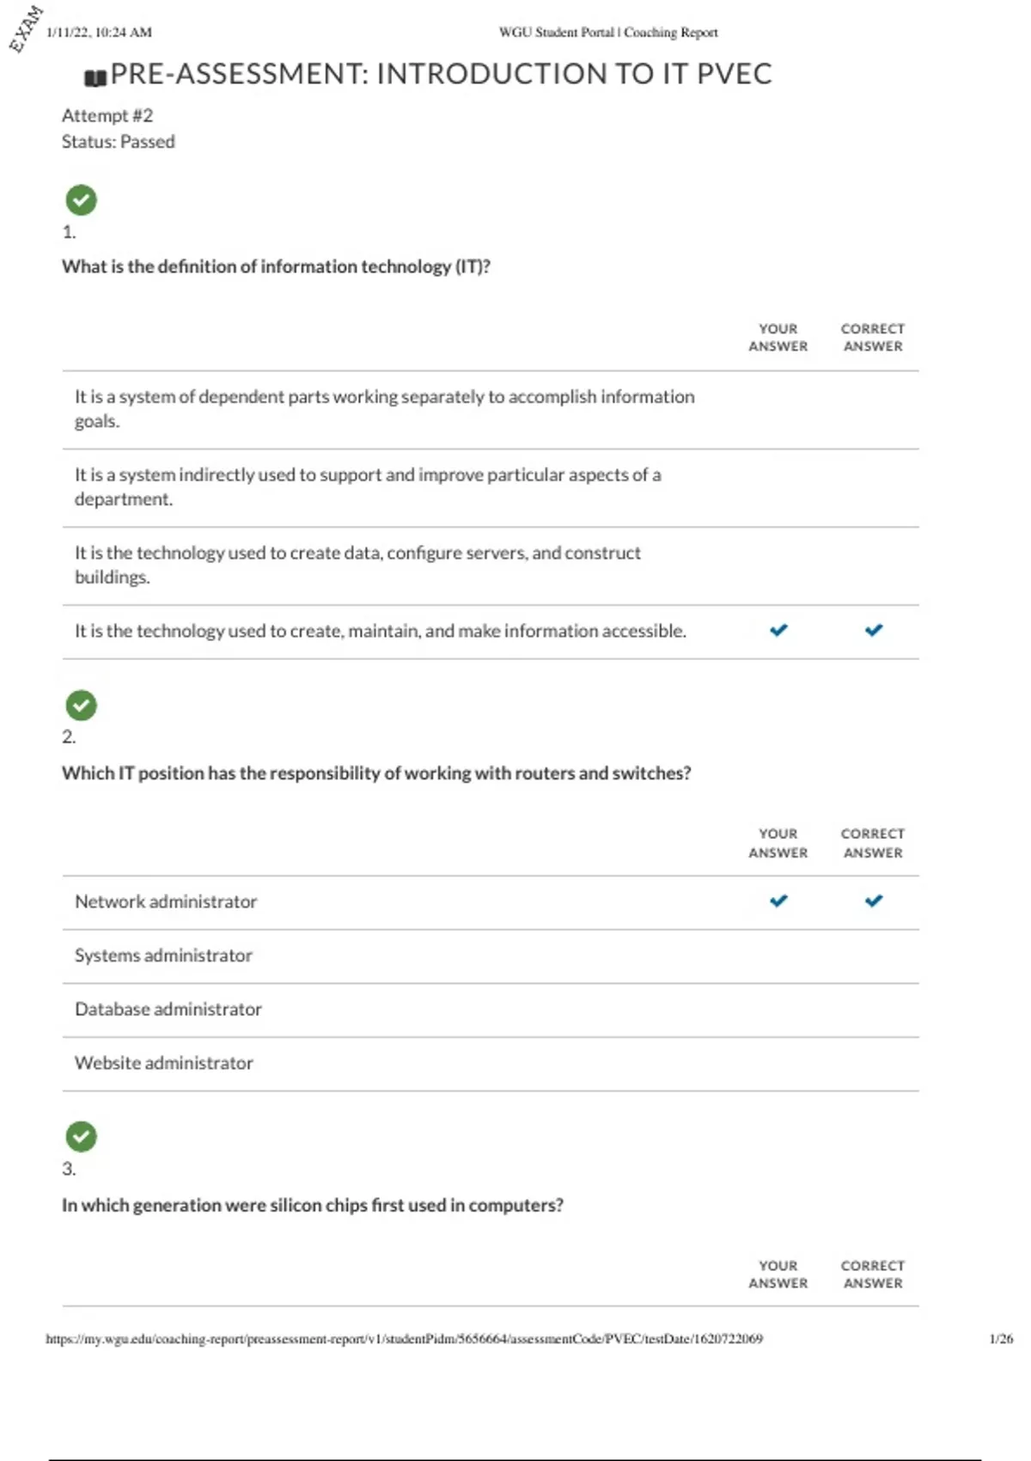Click green check icon above question 2
The height and width of the screenshot is (1461, 1031).
pos(81,706)
